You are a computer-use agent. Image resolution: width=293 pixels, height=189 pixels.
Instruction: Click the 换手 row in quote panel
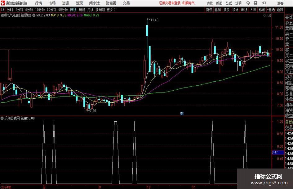tap(289, 105)
